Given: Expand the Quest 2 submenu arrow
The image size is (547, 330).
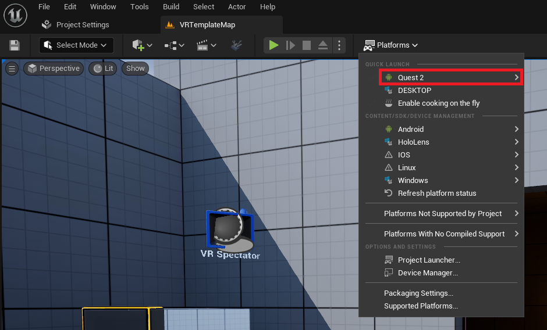Looking at the screenshot, I should pyautogui.click(x=517, y=77).
